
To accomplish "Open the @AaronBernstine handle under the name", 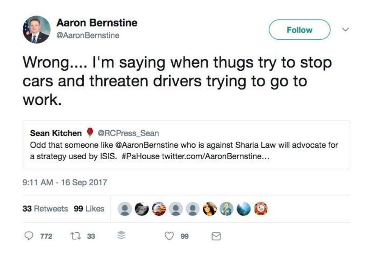I will click(88, 35).
